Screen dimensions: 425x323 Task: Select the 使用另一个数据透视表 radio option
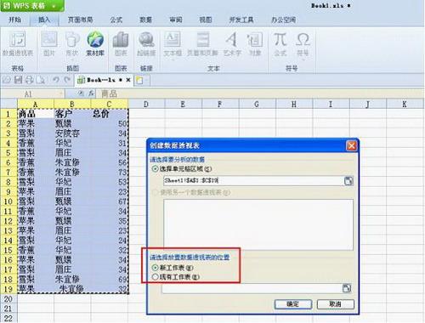point(155,193)
